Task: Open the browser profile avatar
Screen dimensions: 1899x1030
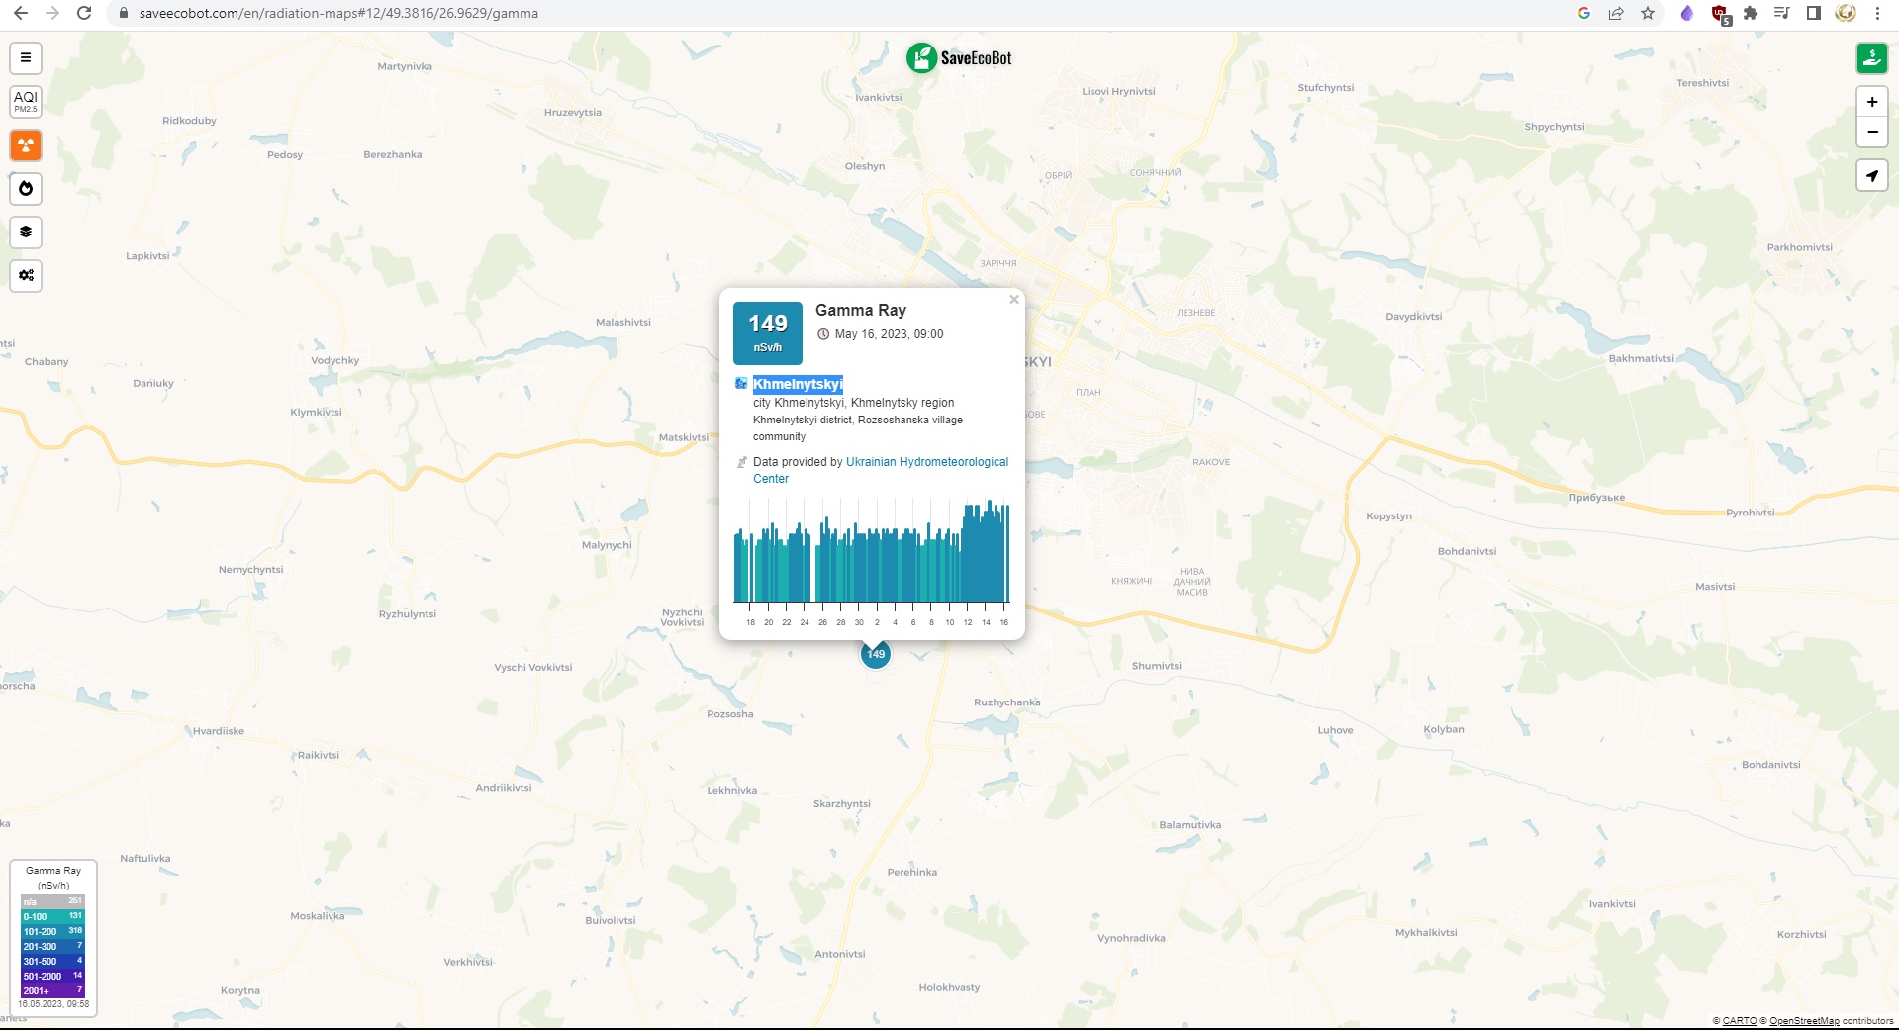Action: tap(1846, 13)
